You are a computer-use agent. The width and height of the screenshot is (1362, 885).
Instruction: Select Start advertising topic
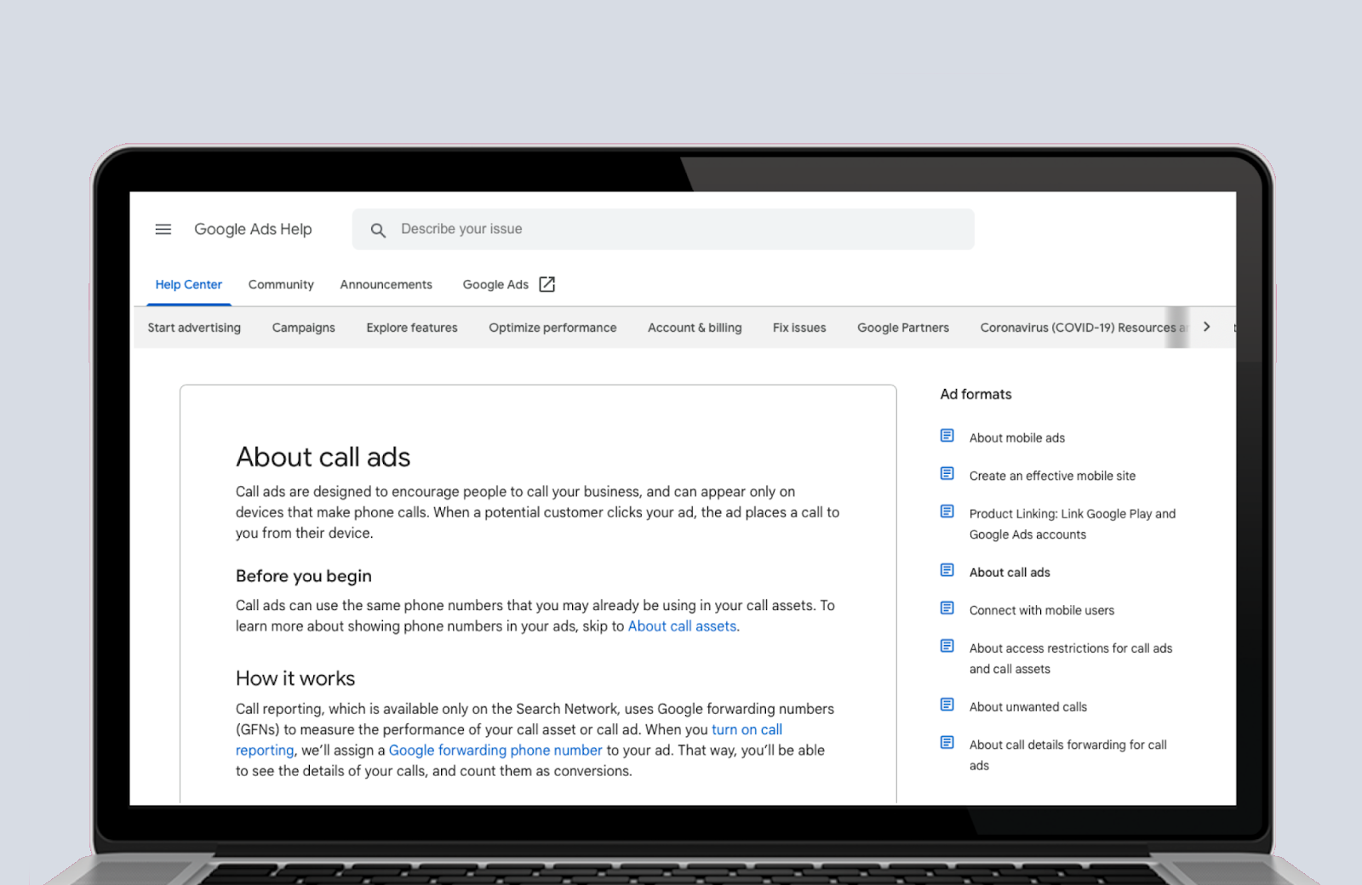[194, 328]
